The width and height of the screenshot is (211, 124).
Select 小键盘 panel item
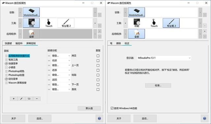pyautogui.click(x=10, y=67)
